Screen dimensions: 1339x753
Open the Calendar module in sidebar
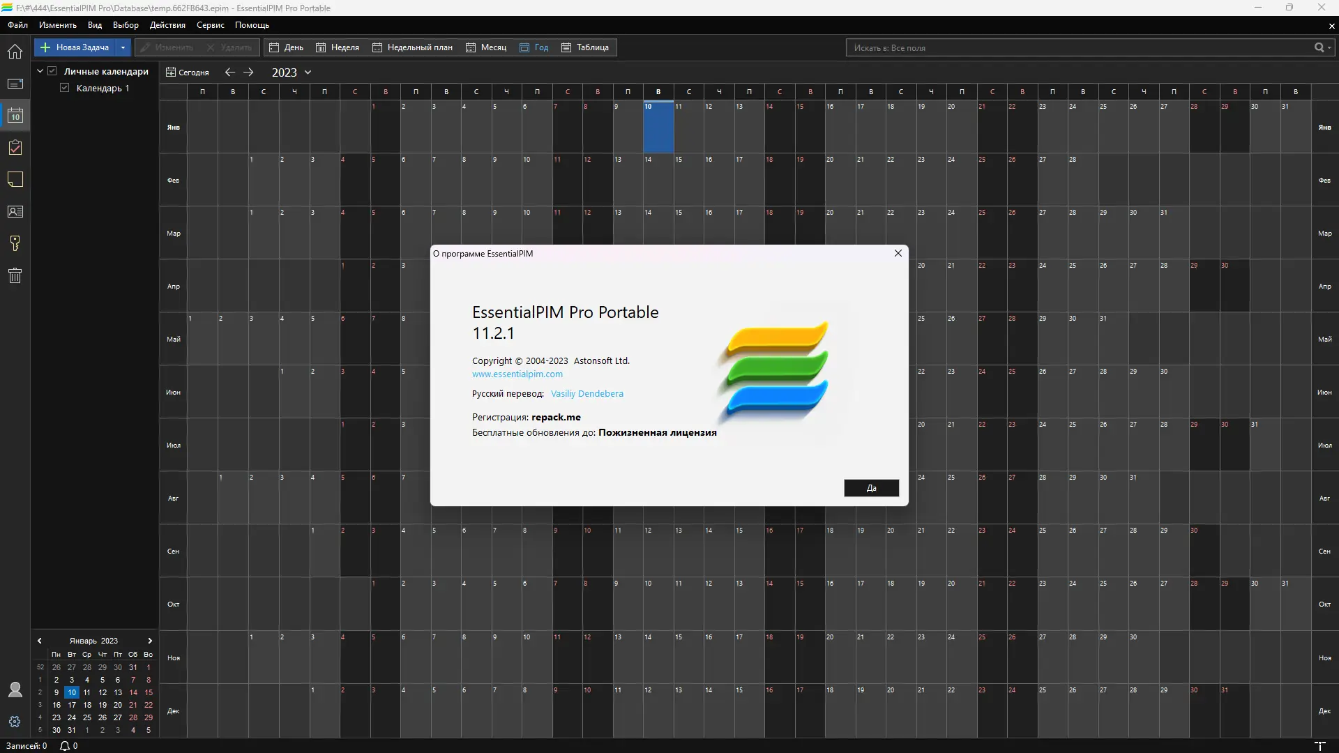15,116
